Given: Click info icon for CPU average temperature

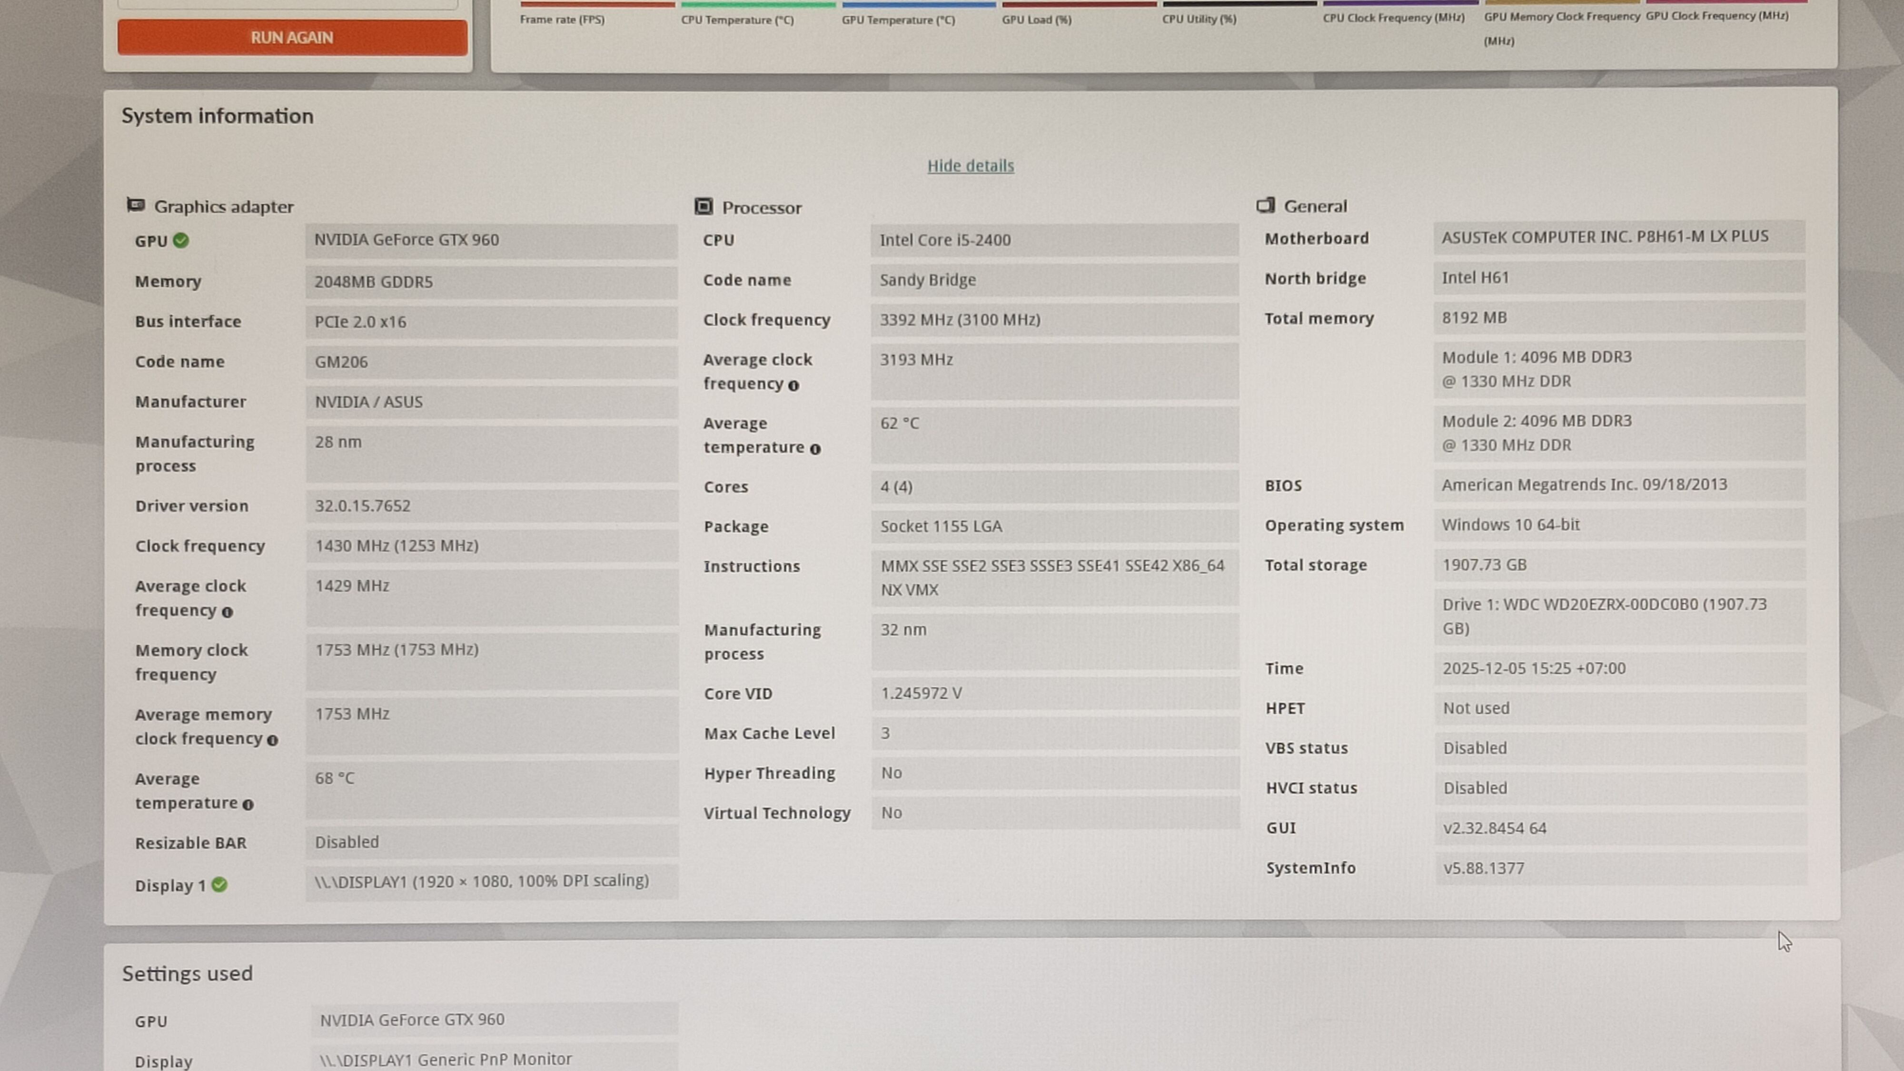Looking at the screenshot, I should pyautogui.click(x=815, y=449).
